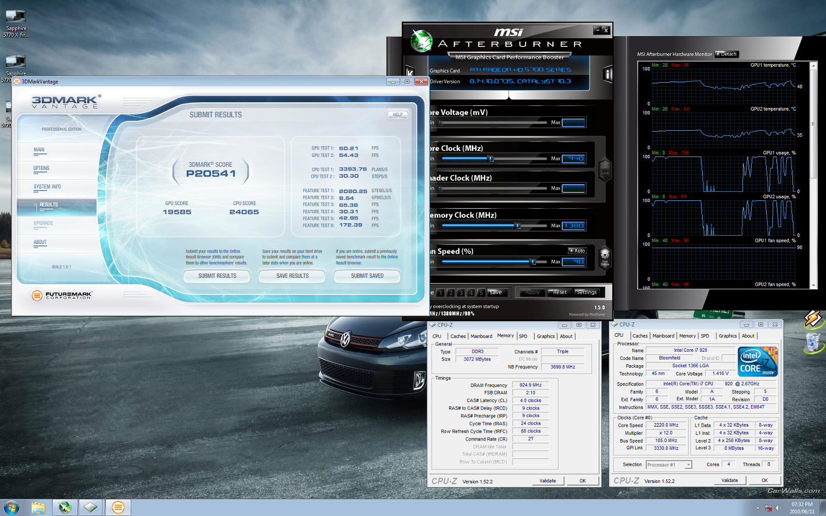Open the Windows Start menu

tap(11, 507)
